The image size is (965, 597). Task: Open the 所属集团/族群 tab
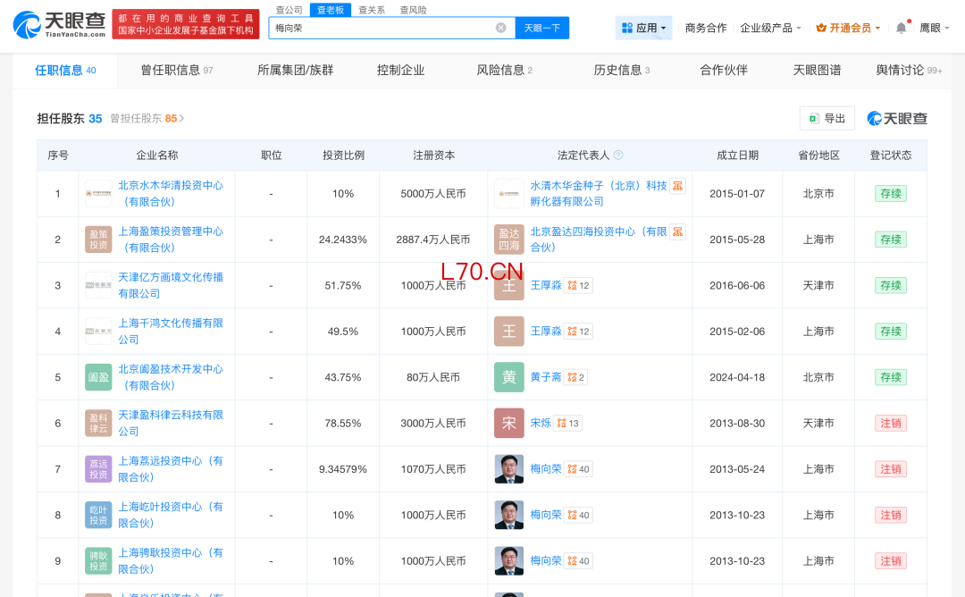296,71
